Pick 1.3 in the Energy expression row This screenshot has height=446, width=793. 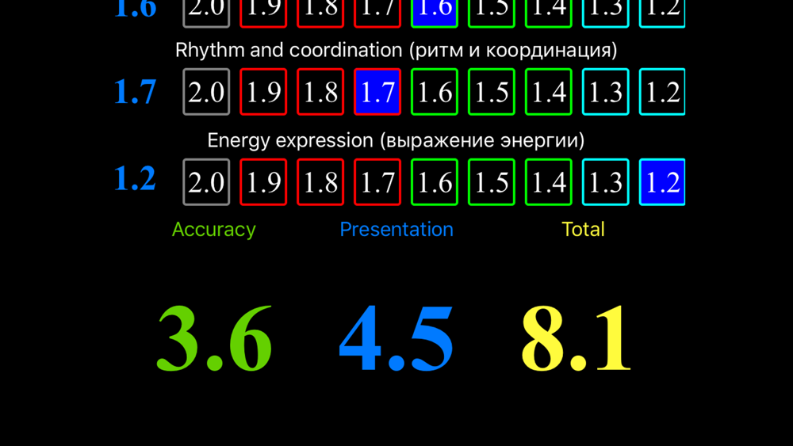point(605,182)
